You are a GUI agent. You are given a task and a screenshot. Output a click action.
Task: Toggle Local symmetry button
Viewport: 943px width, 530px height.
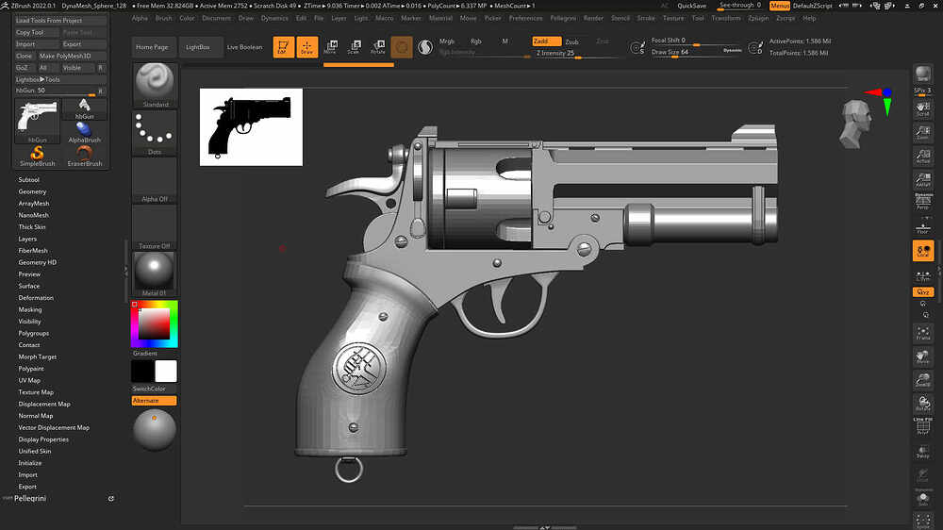pos(922,250)
